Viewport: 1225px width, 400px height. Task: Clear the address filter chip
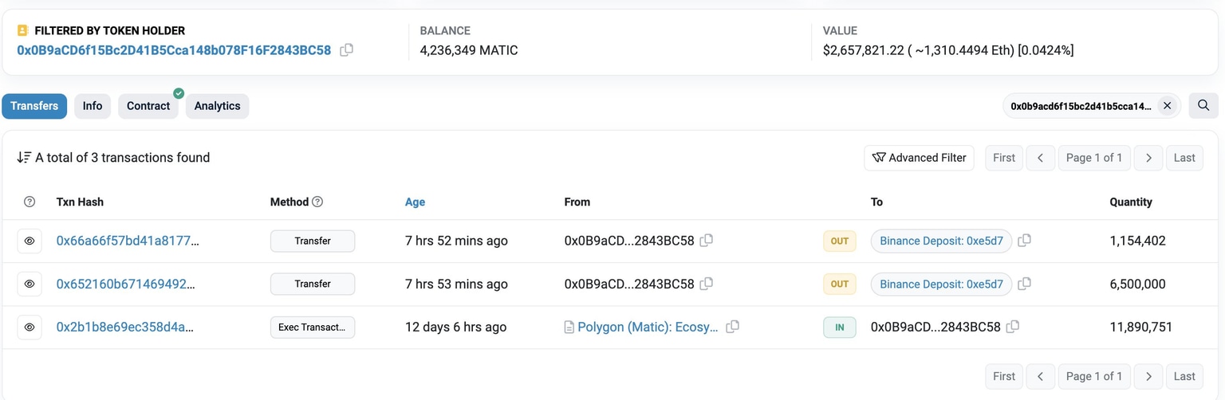click(1167, 106)
